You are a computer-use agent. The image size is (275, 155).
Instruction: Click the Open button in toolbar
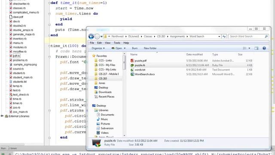point(117,48)
